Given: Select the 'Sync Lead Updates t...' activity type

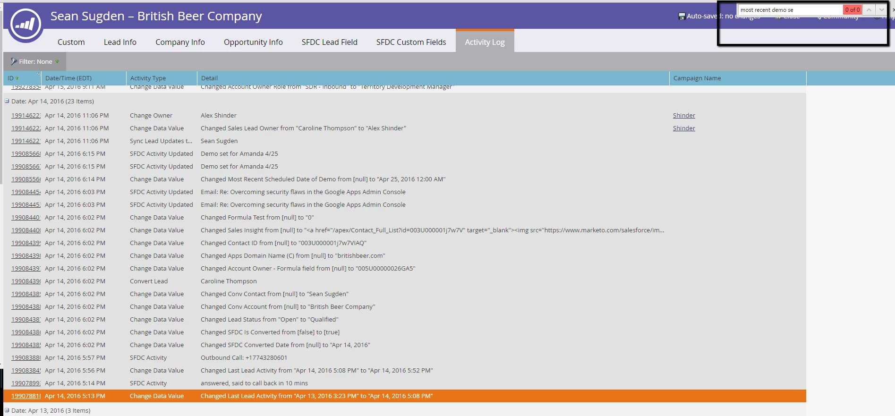Looking at the screenshot, I should pyautogui.click(x=161, y=141).
